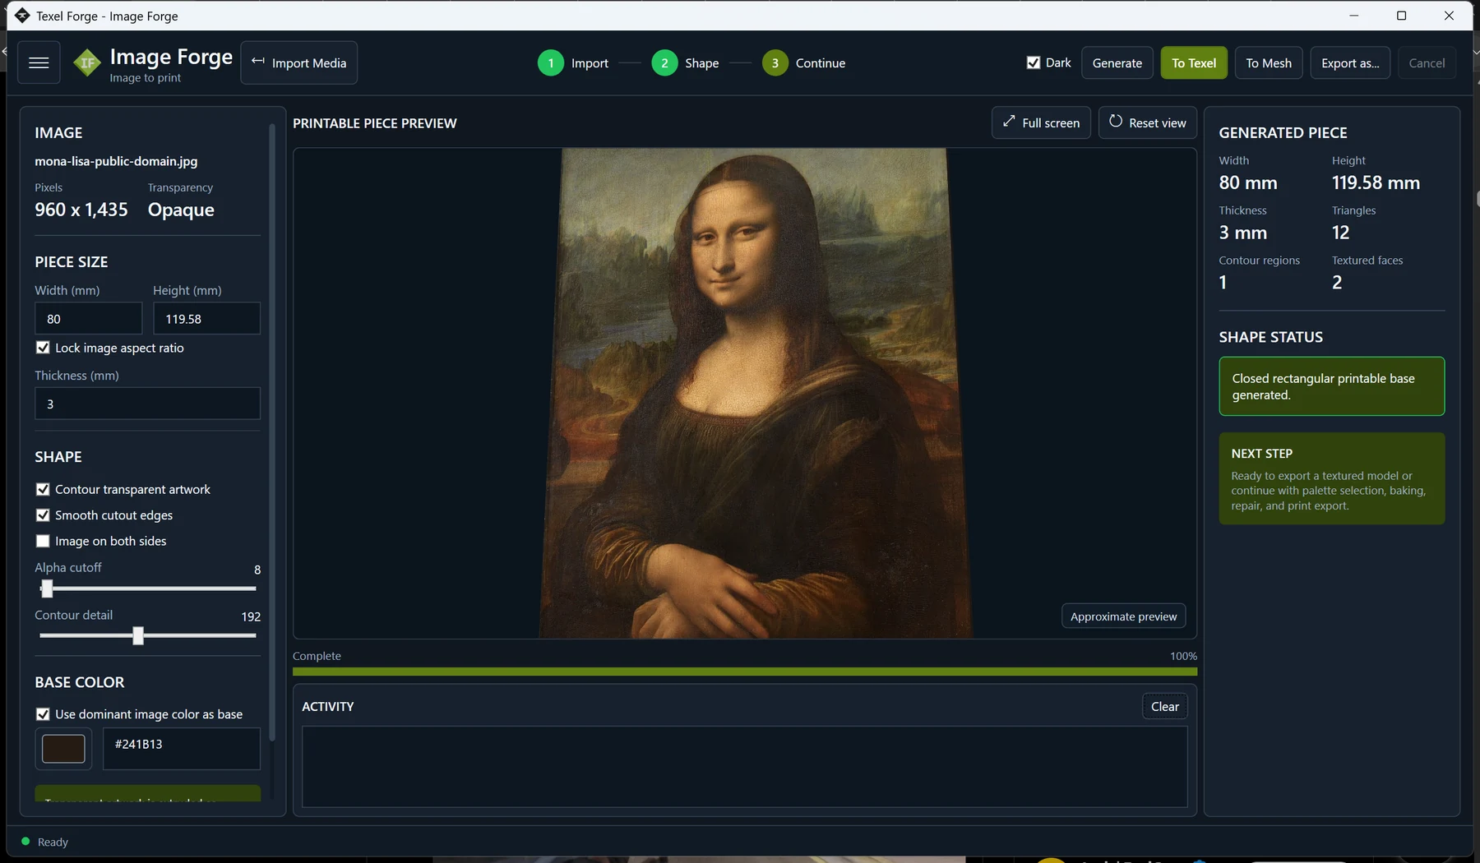
Task: Click the Alpha cutoff slider handle
Action: pos(47,588)
